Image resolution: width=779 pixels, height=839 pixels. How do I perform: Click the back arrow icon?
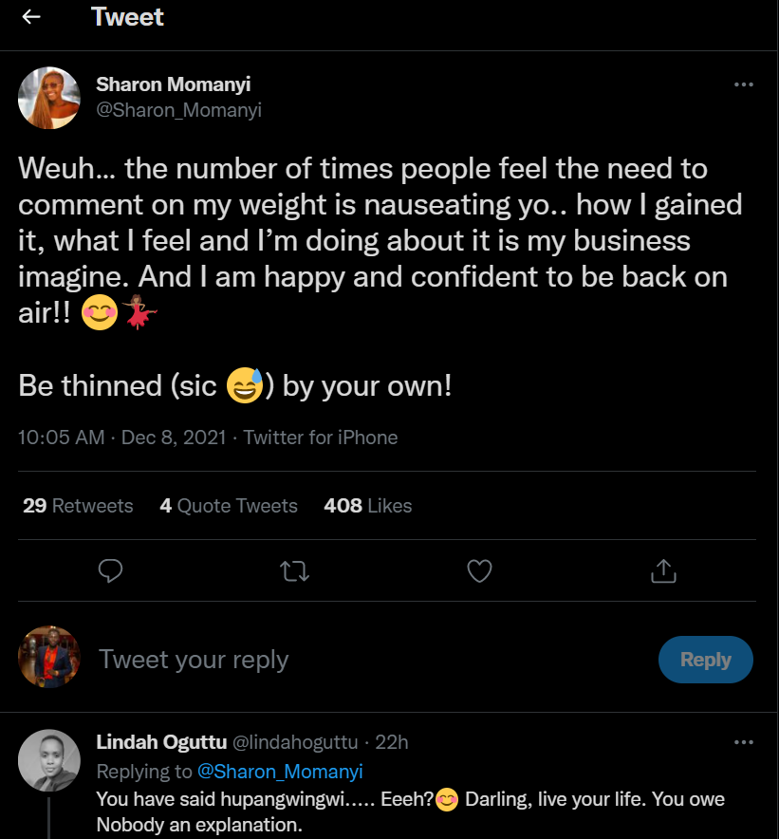click(31, 17)
